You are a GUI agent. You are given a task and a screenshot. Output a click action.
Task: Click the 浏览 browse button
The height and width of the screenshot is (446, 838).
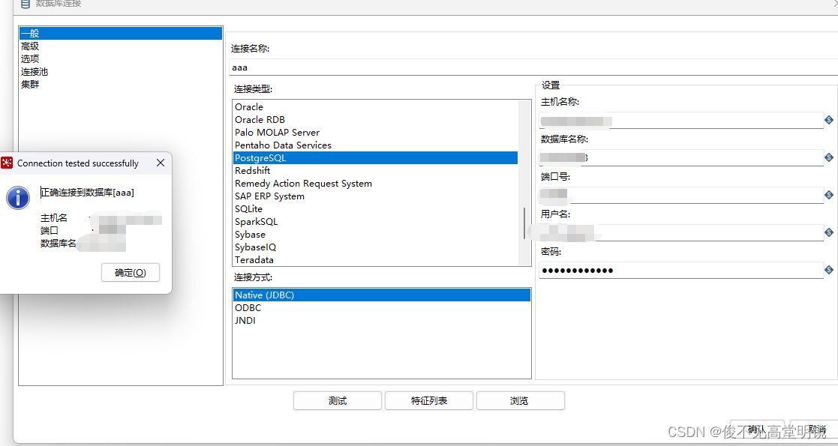[x=520, y=400]
